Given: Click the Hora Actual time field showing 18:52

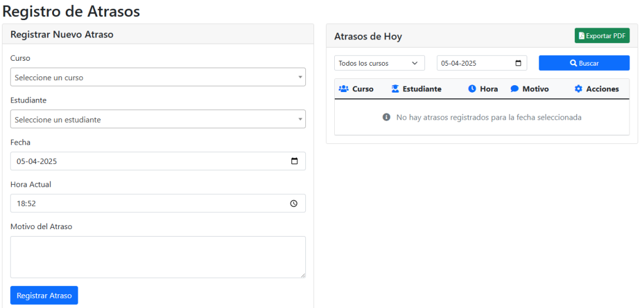Looking at the screenshot, I should tap(150, 203).
